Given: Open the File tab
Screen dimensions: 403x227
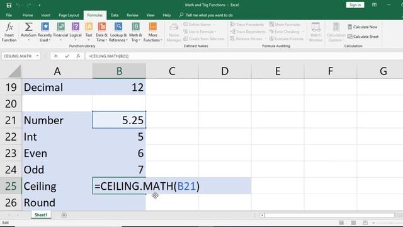Looking at the screenshot, I should (9, 15).
